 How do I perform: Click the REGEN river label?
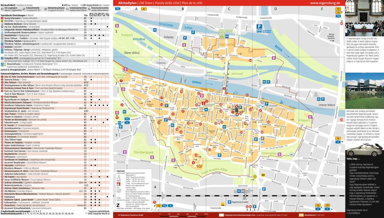[278, 48]
